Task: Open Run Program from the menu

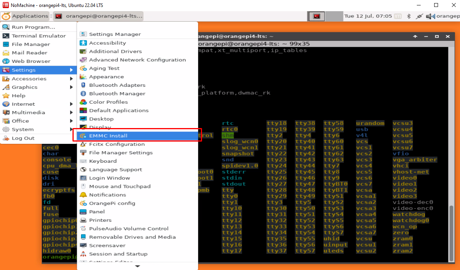Action: [38, 27]
